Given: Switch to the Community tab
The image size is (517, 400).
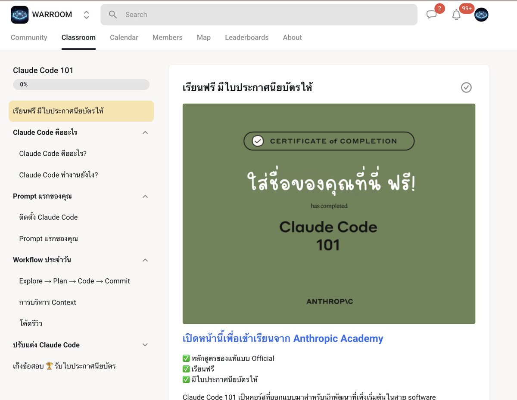Looking at the screenshot, I should coord(29,37).
